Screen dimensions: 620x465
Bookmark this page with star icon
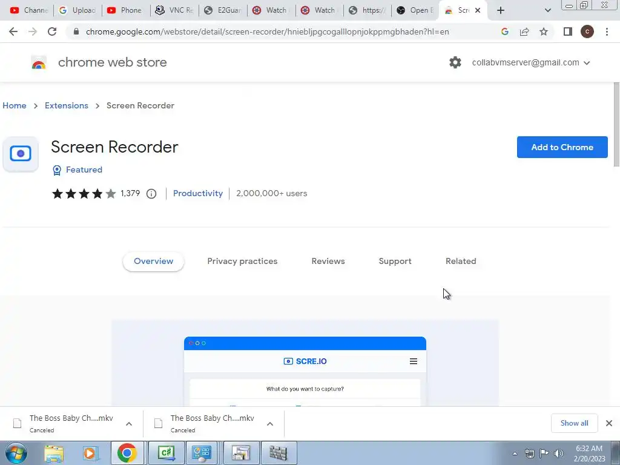click(544, 31)
